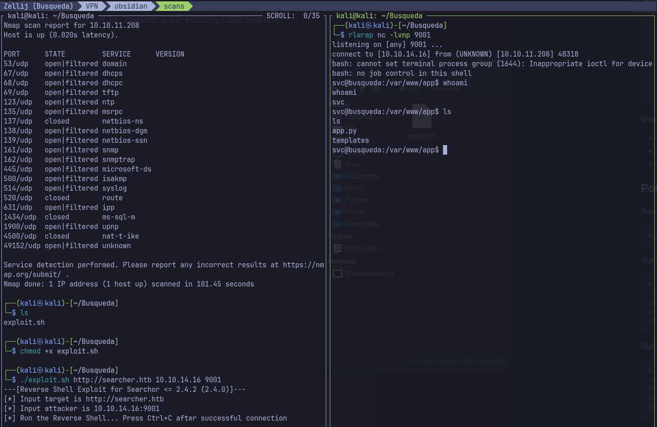Click app.py in the right pane listing
The height and width of the screenshot is (427, 657).
pyautogui.click(x=344, y=131)
